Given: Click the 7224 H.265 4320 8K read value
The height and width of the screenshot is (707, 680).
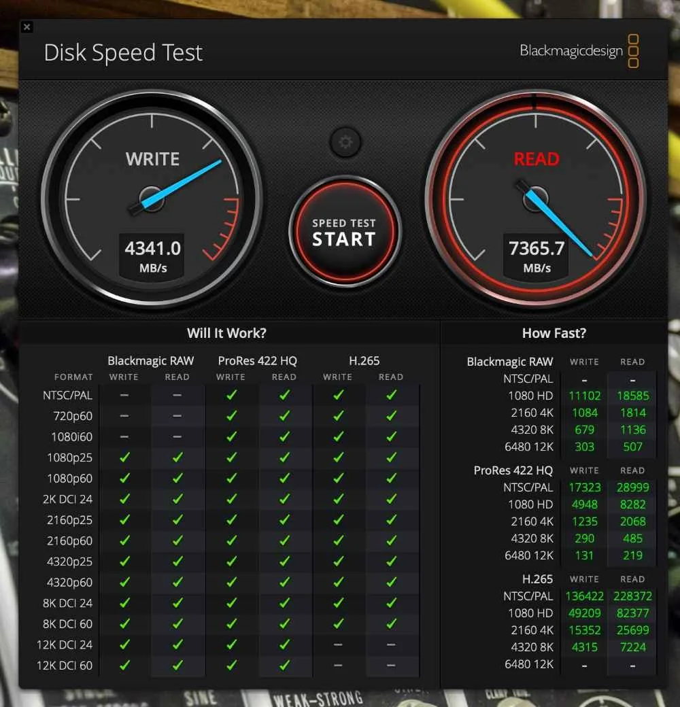Looking at the screenshot, I should point(632,647).
